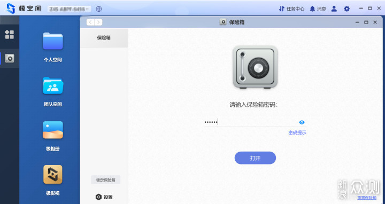Open the user account icon
This screenshot has height=204, width=385.
[x=334, y=9]
